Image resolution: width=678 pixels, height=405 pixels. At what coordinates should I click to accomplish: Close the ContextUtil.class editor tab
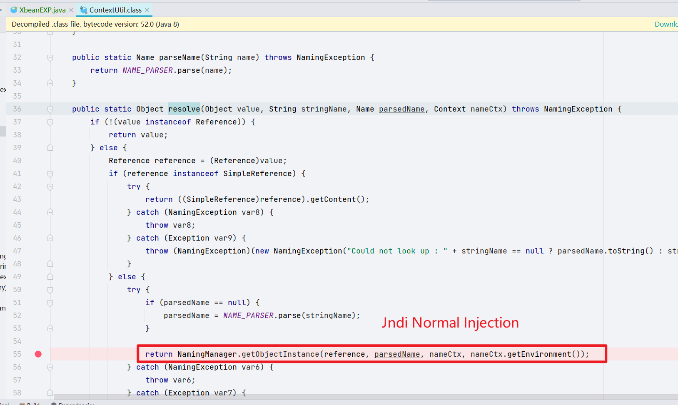pyautogui.click(x=147, y=10)
